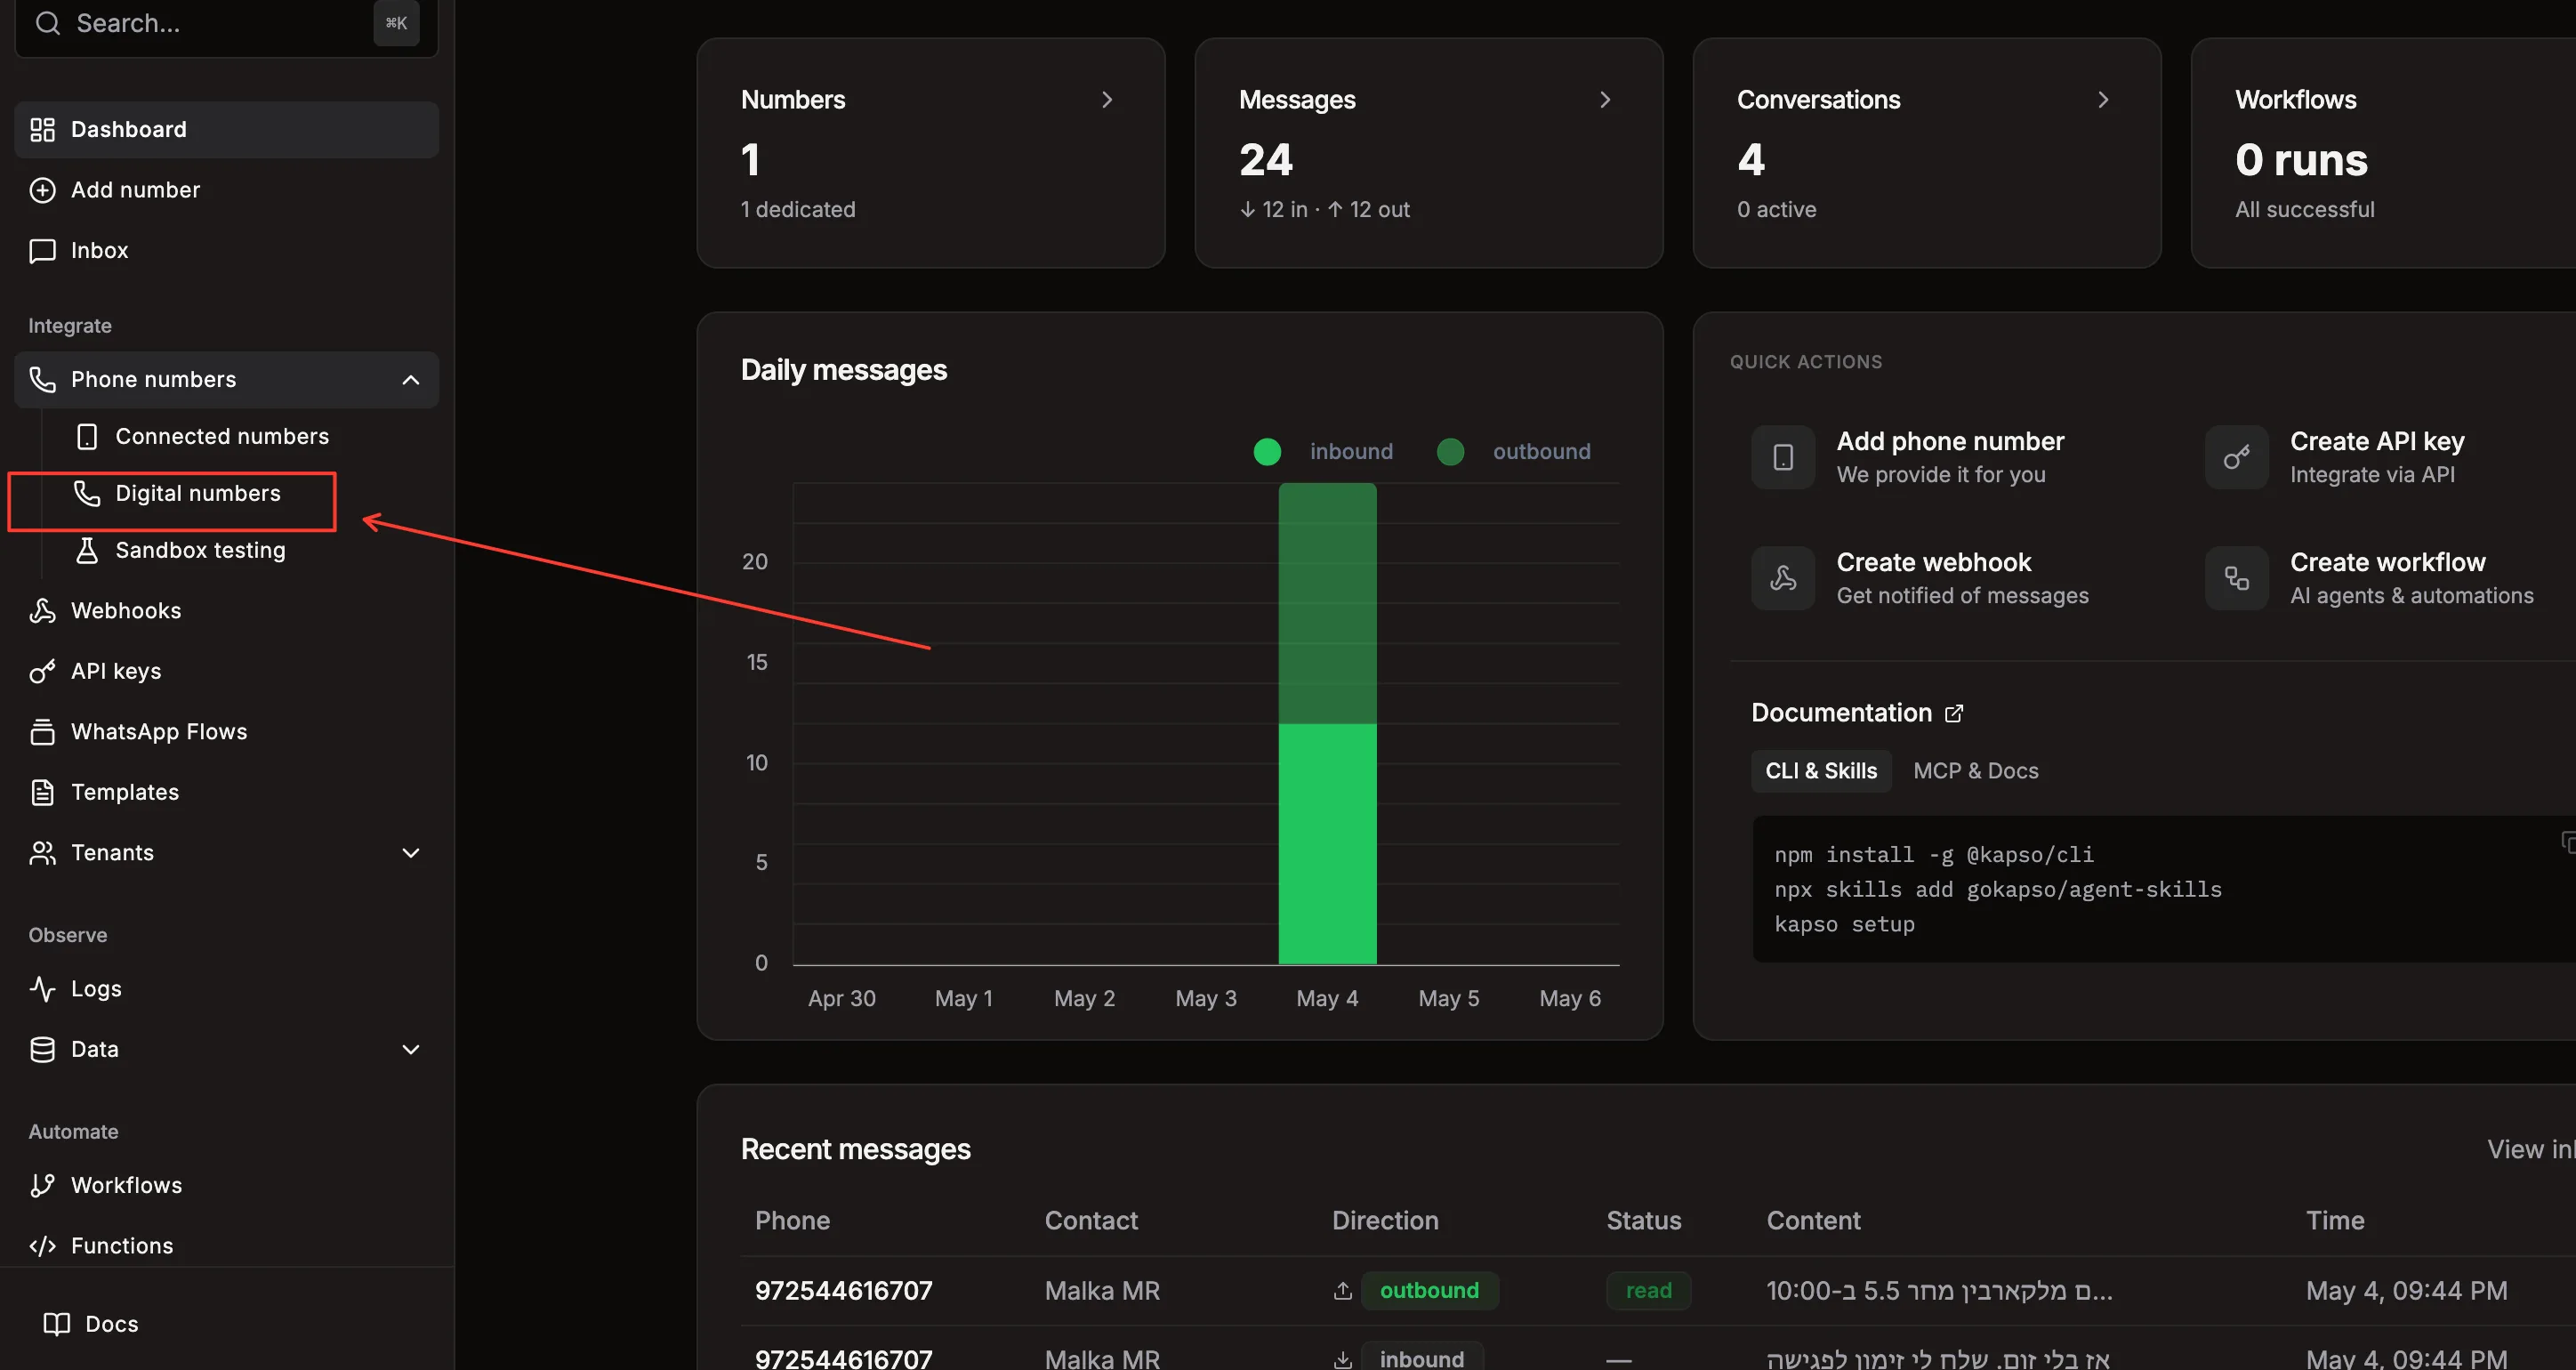Click the Webhooks icon in sidebar
Viewport: 2576px width, 1370px height.
pos(42,611)
